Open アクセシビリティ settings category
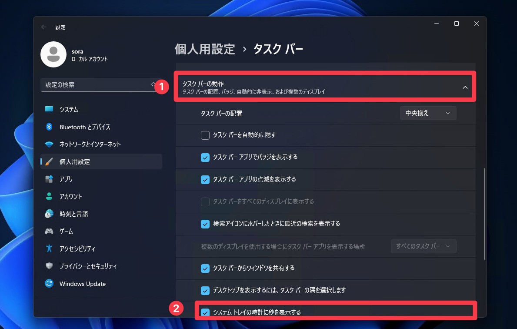 tap(101, 248)
